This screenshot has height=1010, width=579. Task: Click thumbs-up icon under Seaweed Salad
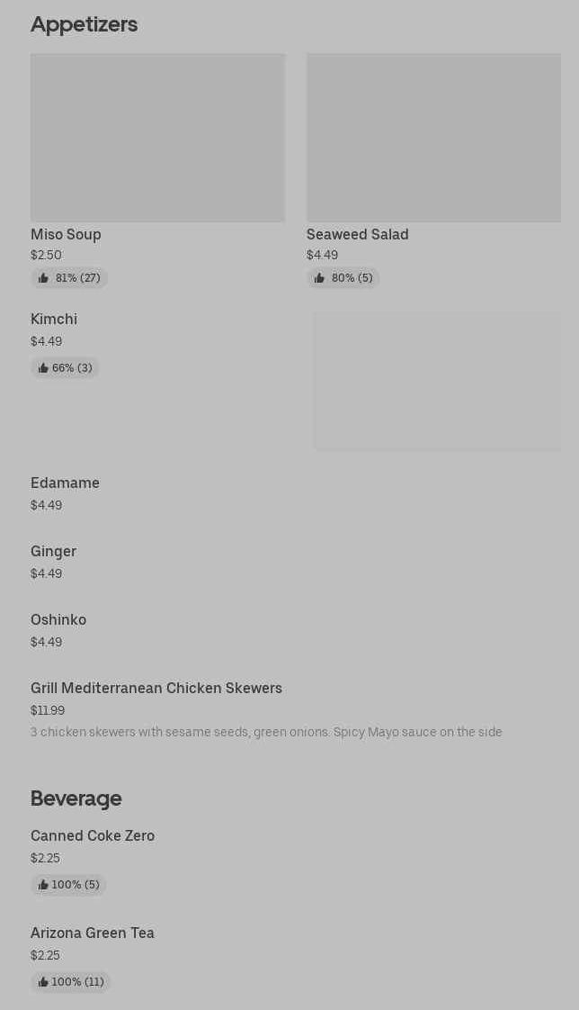[319, 278]
